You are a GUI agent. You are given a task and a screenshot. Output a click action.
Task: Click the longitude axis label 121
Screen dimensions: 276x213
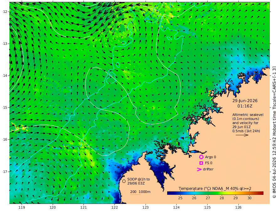tap(84, 208)
